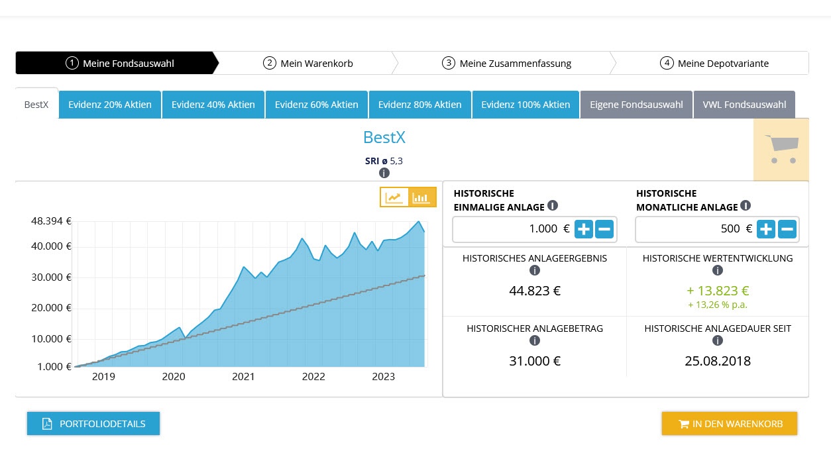Increase monthly investment with plus button

[766, 230]
